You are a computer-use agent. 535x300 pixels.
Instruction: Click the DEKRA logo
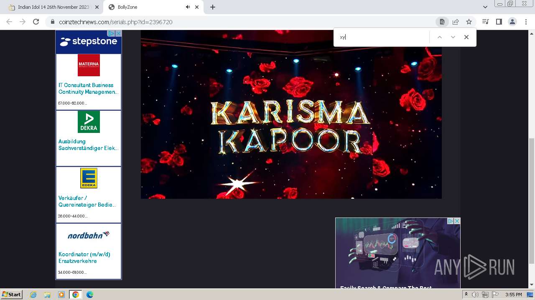(x=89, y=122)
